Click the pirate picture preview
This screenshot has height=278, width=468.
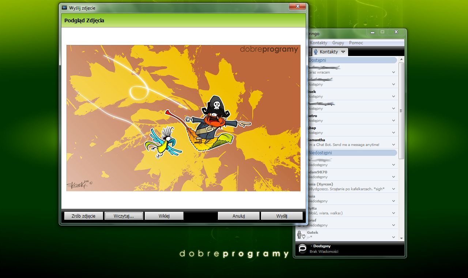coord(184,118)
